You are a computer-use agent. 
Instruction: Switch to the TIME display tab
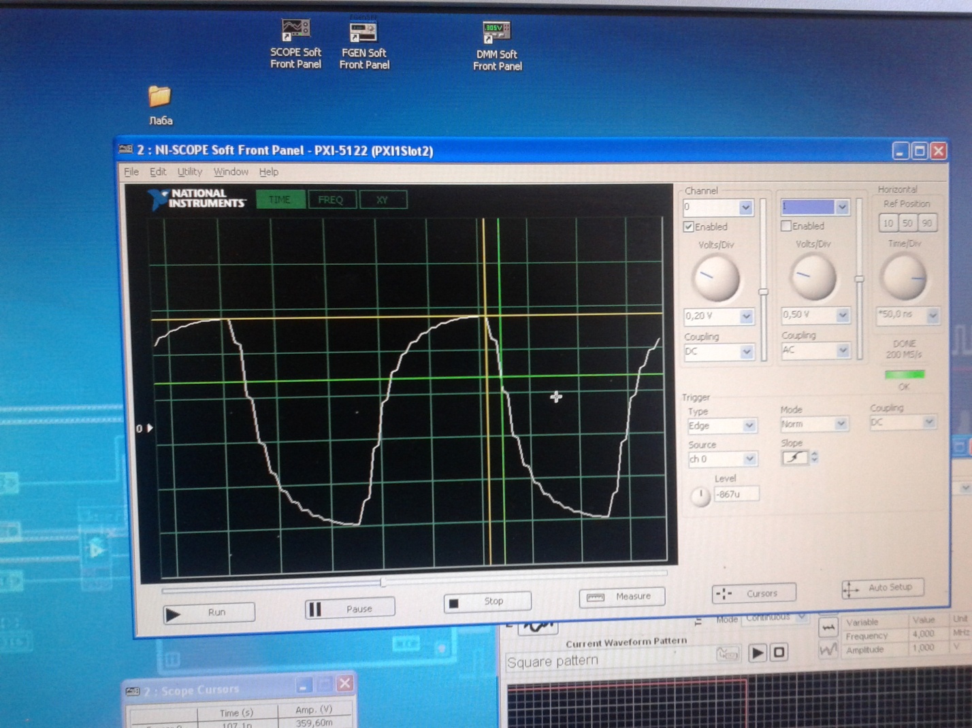(x=280, y=199)
